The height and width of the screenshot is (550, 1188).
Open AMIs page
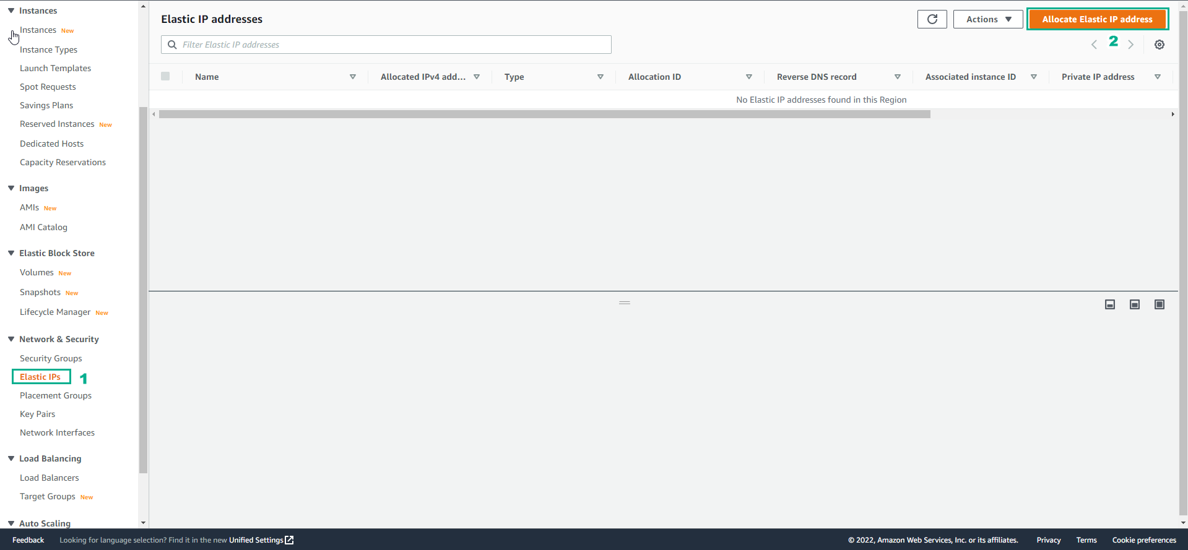[29, 207]
